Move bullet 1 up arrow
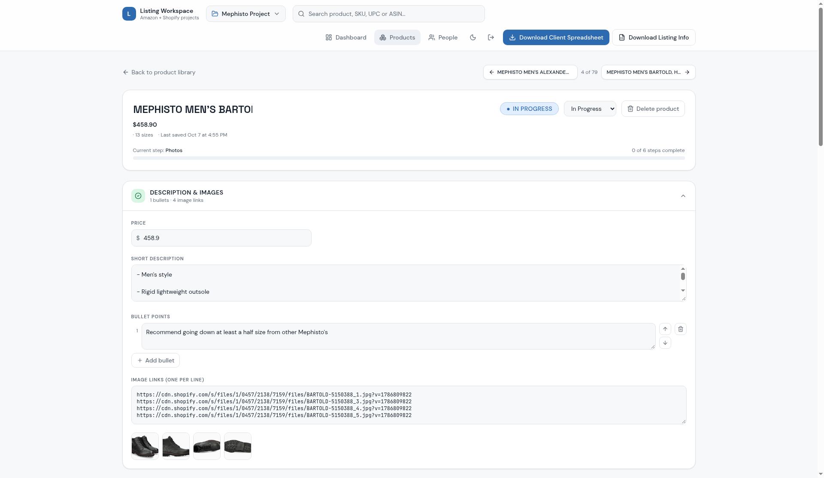 click(665, 329)
